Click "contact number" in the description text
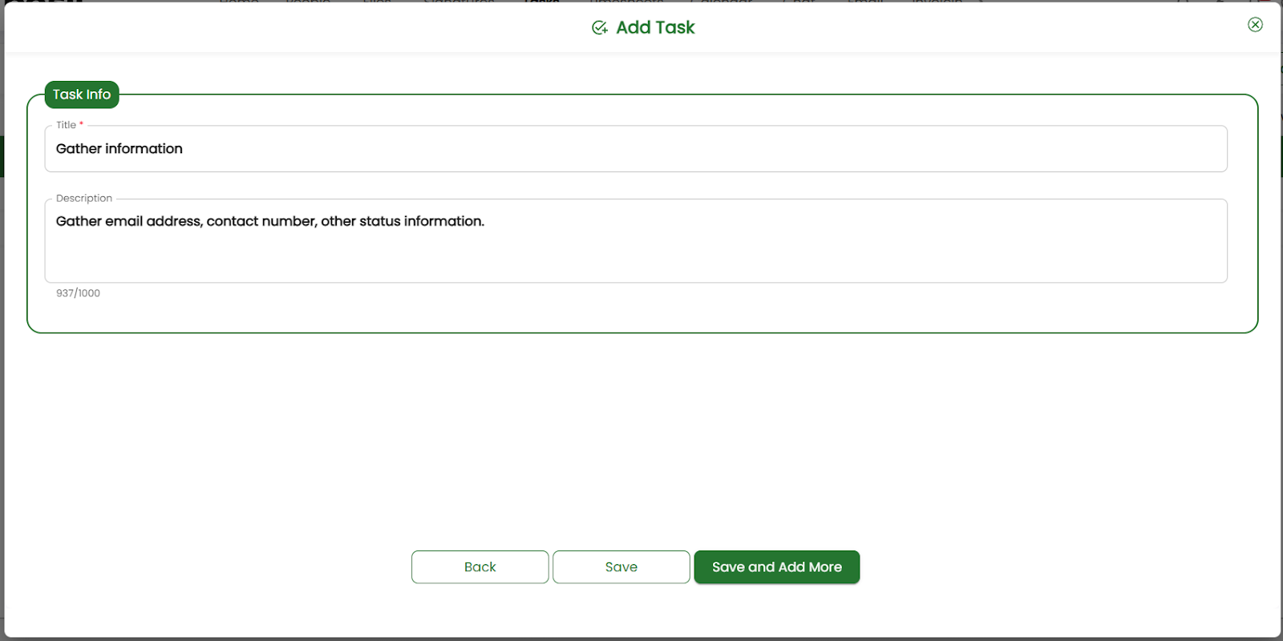 (x=261, y=221)
